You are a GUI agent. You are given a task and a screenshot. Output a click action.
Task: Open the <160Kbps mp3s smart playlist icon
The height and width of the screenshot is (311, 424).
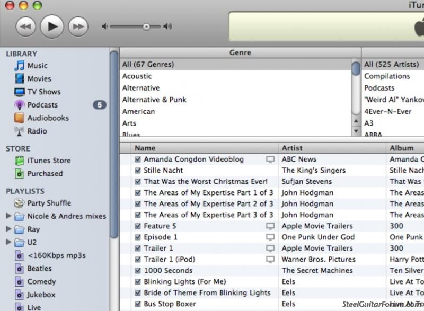[x=19, y=255]
